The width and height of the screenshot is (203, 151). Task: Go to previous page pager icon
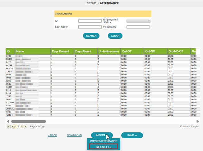pos(12,126)
